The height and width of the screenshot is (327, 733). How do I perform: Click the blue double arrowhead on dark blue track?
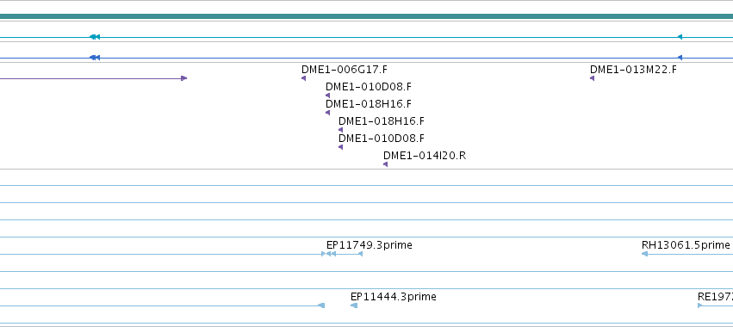95,58
